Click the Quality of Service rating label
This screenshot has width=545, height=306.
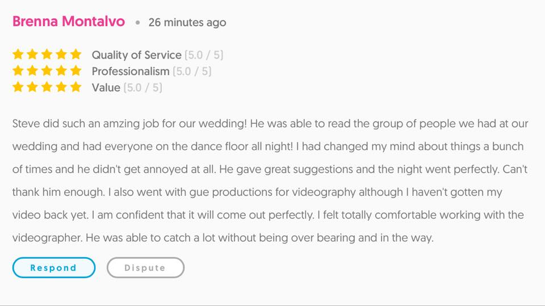point(137,55)
